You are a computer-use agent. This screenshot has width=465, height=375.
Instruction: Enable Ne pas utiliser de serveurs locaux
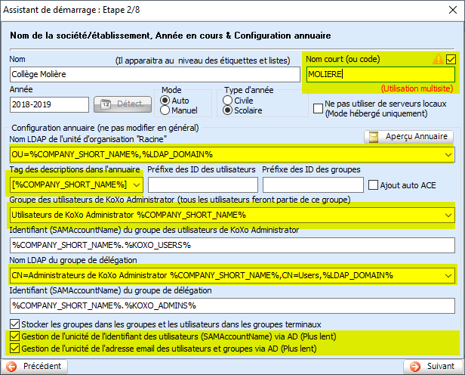tap(319, 108)
